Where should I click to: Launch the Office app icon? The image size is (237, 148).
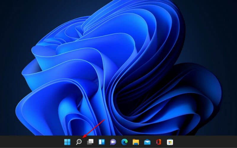[x=158, y=142]
